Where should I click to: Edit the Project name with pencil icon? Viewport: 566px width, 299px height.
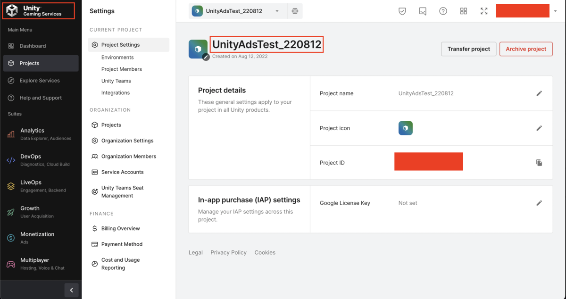tap(539, 93)
